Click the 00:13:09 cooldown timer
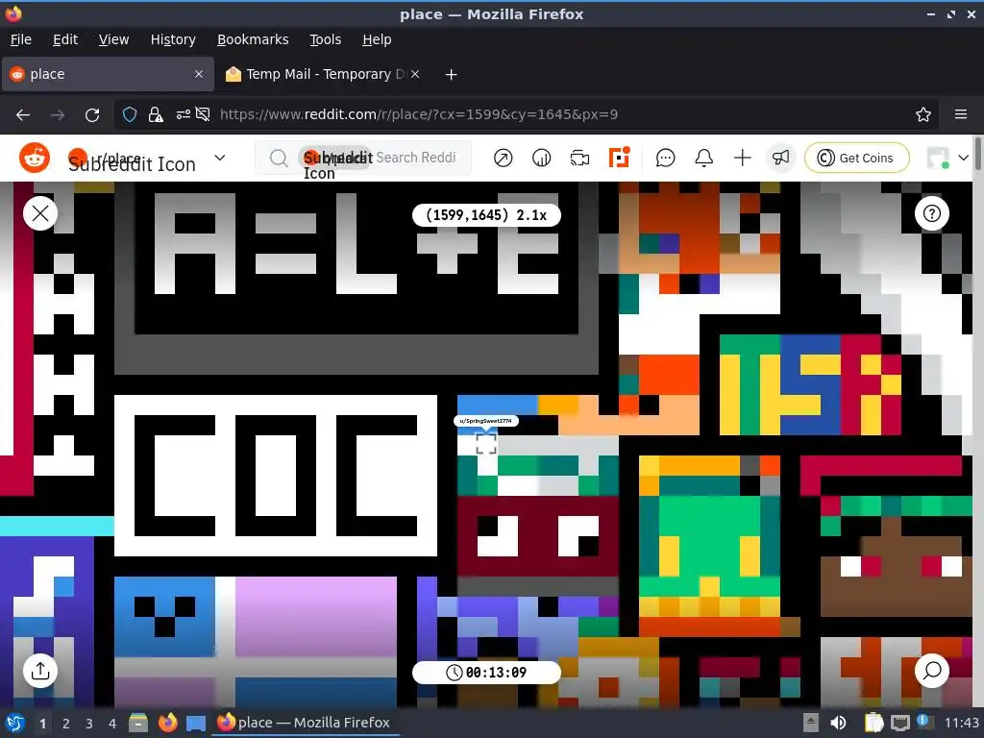This screenshot has width=984, height=738. (486, 673)
